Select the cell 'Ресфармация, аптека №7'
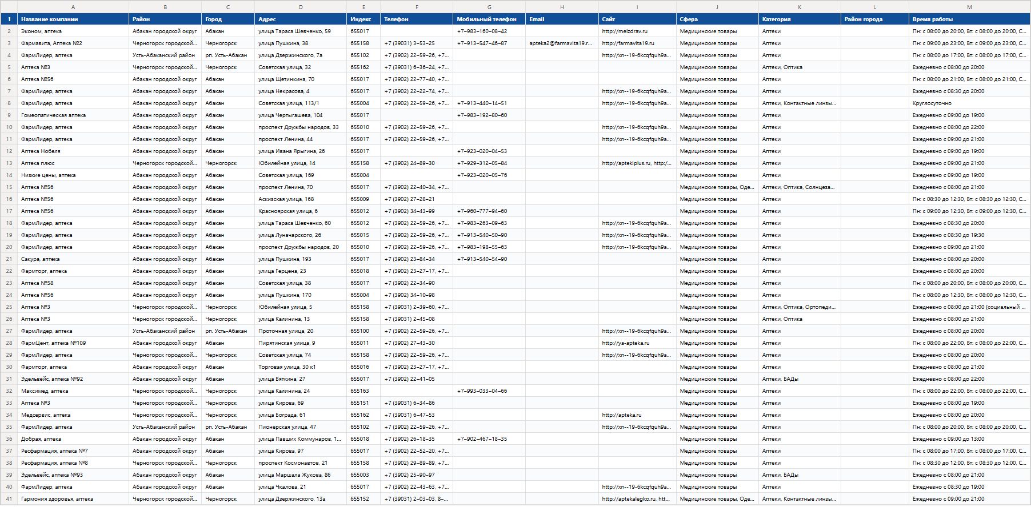 [73, 451]
